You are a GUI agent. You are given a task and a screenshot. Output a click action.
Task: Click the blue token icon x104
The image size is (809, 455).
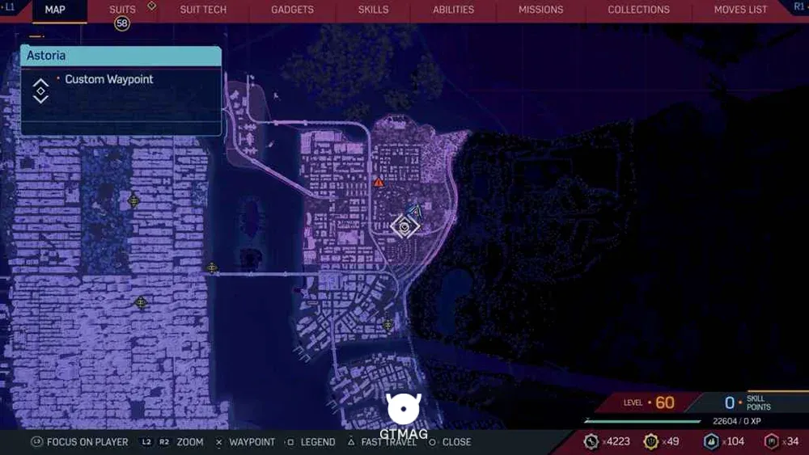point(711,441)
